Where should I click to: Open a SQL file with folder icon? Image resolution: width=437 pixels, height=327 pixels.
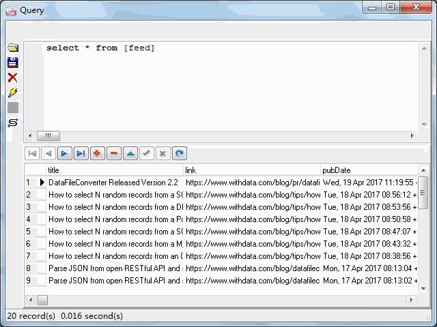tap(13, 48)
